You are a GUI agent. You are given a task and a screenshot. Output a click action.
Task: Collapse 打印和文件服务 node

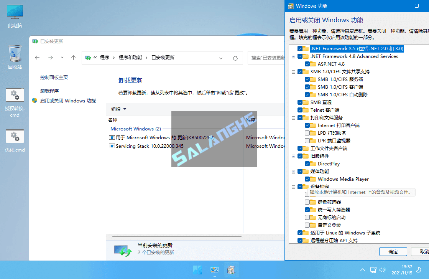293,118
